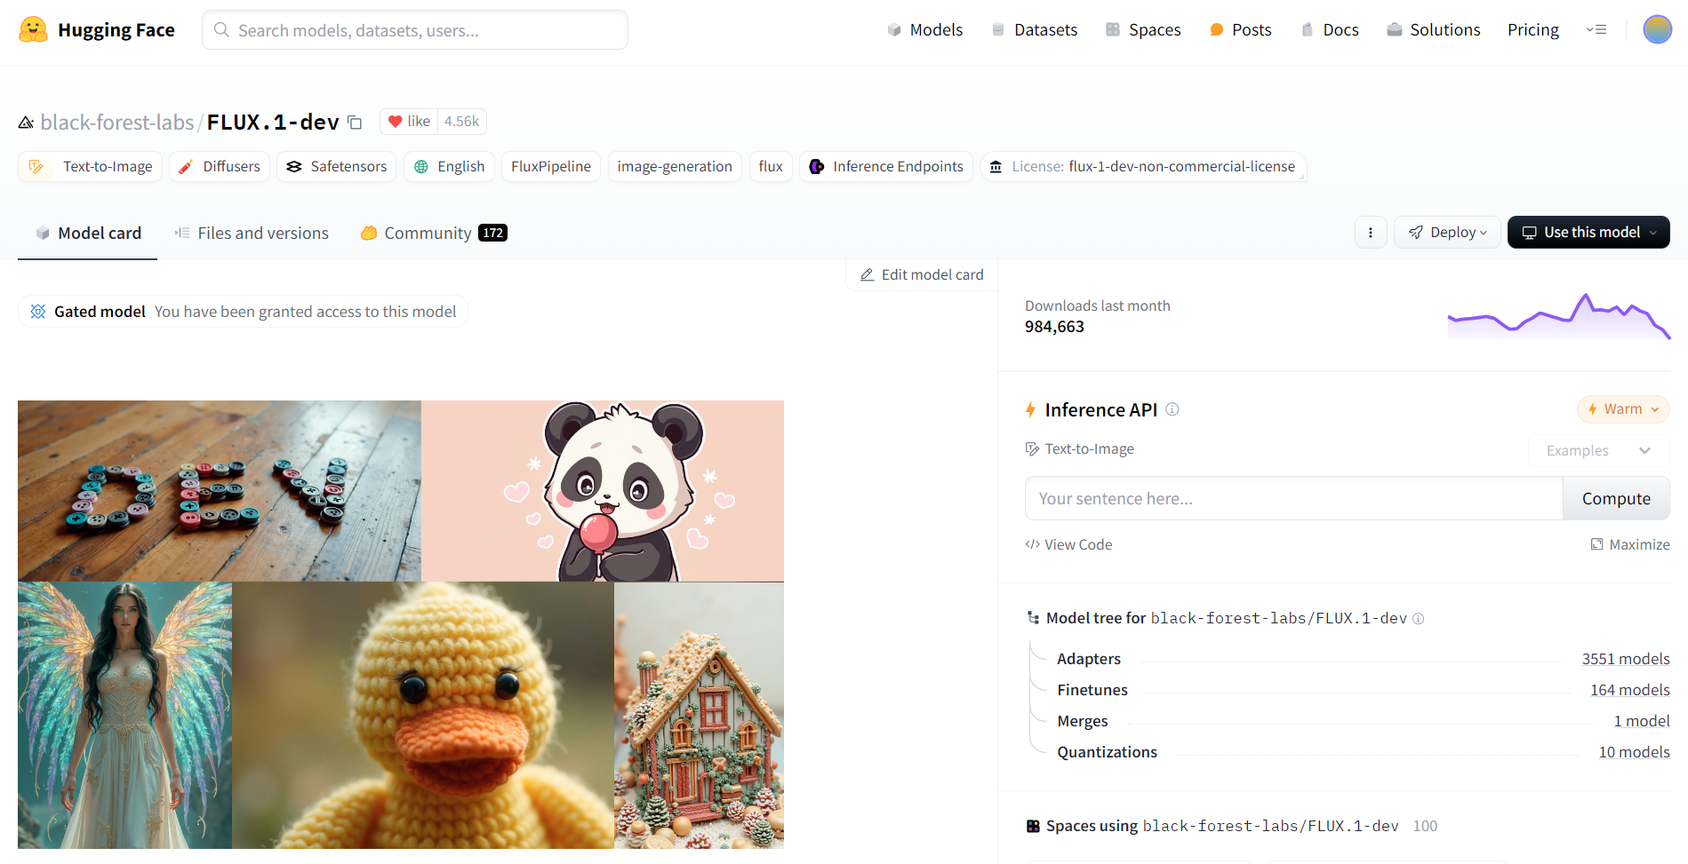Click the info icon beside the Model tree heading
The image size is (1688, 864).
1419,619
